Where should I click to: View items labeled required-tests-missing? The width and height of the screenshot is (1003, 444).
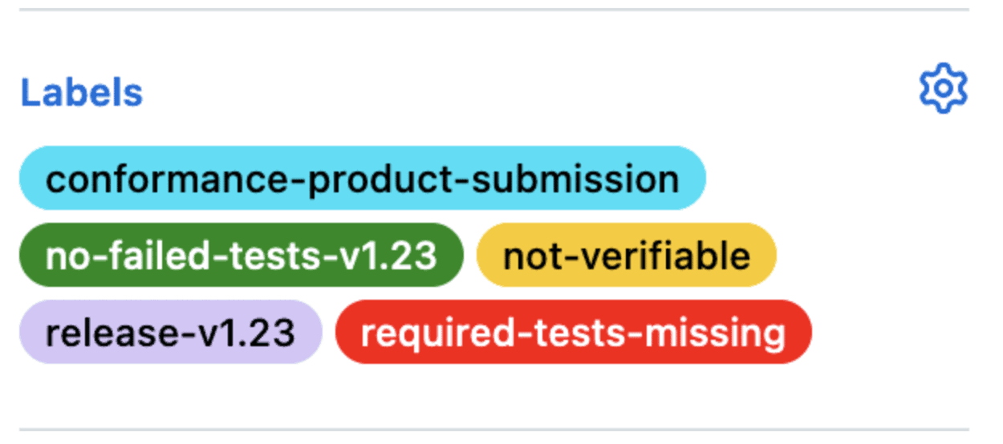click(x=573, y=332)
